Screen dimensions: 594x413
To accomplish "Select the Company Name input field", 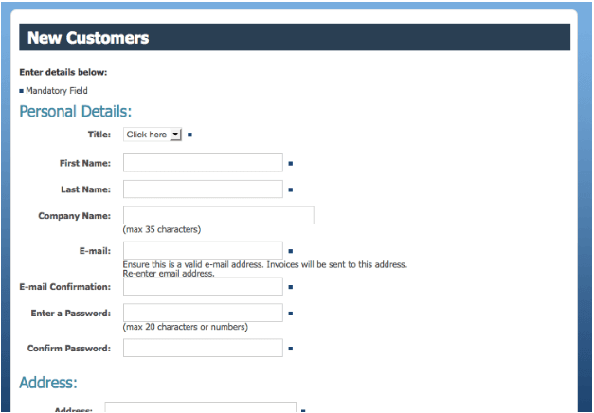I will [218, 215].
